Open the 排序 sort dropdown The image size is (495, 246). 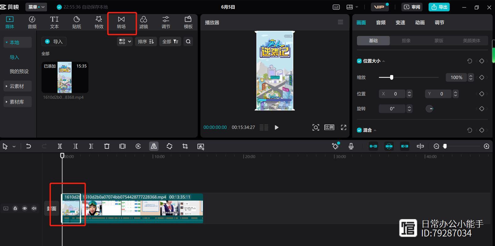(146, 41)
